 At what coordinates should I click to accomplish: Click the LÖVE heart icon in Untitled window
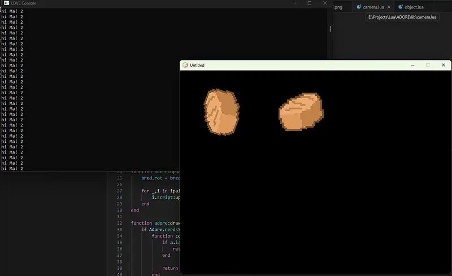click(x=185, y=65)
